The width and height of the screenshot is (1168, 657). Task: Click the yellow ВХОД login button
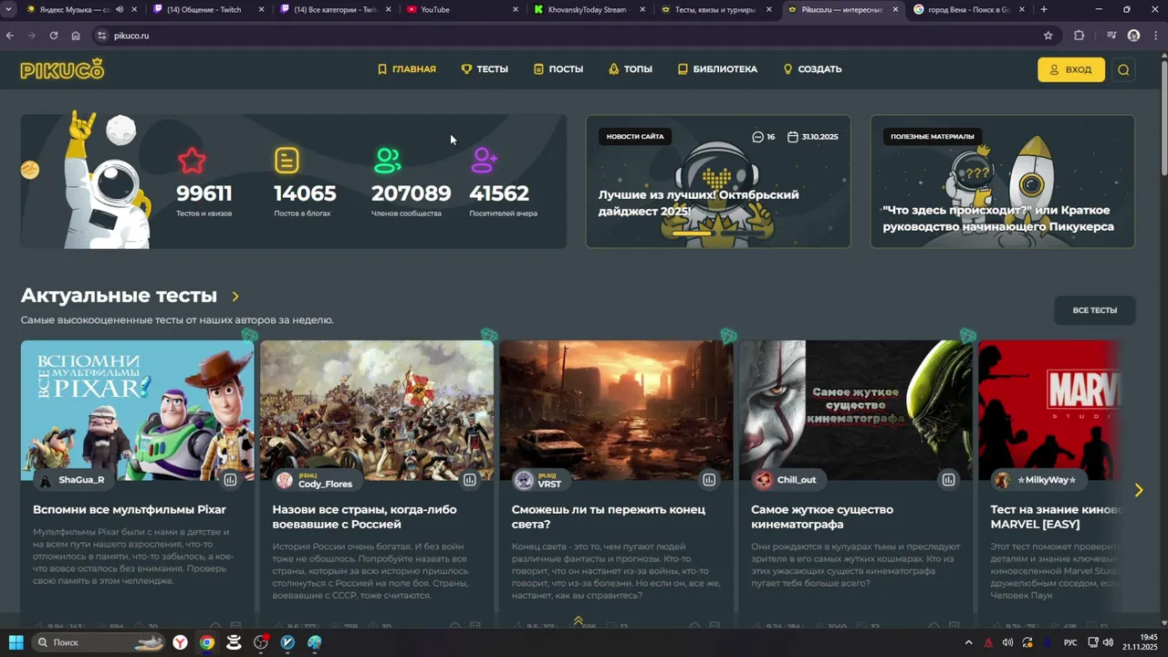pos(1070,69)
